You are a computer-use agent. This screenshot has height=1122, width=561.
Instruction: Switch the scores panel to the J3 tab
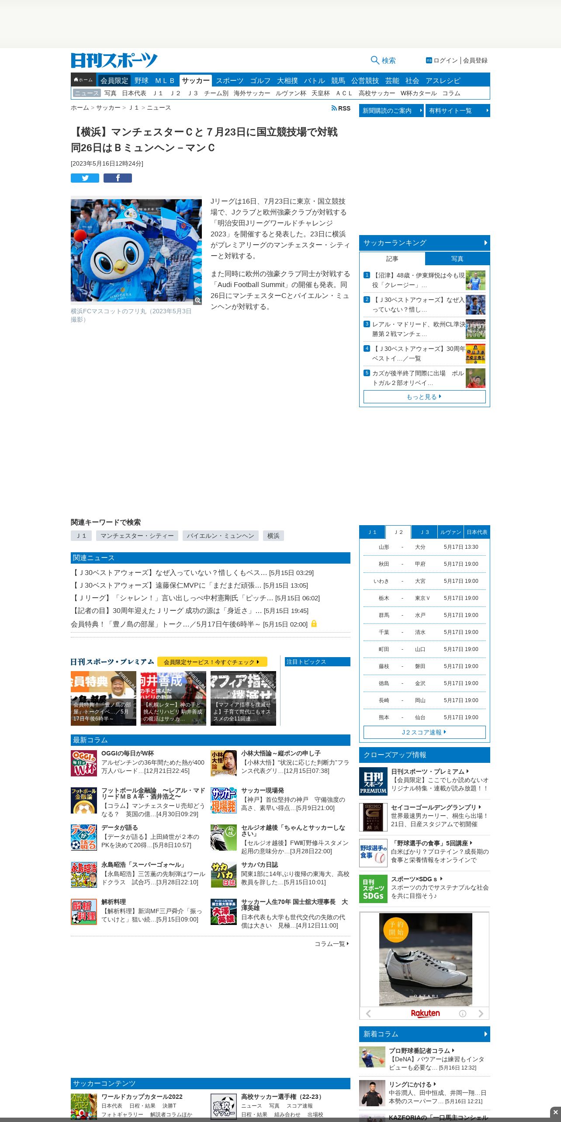425,532
